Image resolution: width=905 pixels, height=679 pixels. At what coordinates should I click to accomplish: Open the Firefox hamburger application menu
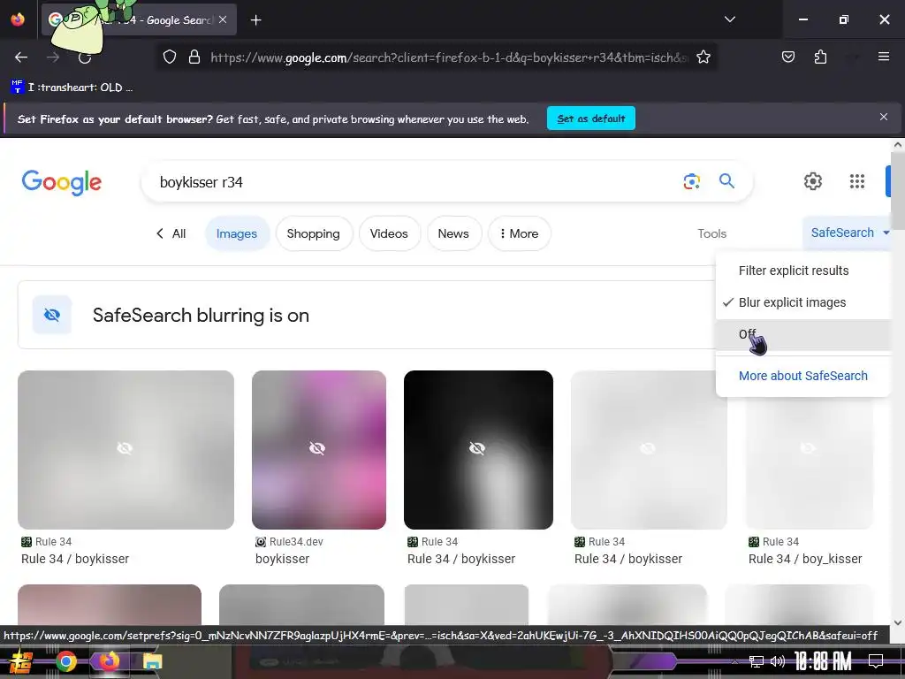pos(883,57)
